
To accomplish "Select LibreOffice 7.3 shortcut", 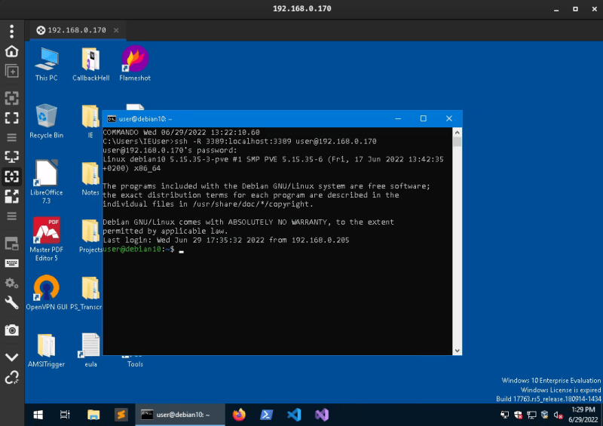I will 47,181.
